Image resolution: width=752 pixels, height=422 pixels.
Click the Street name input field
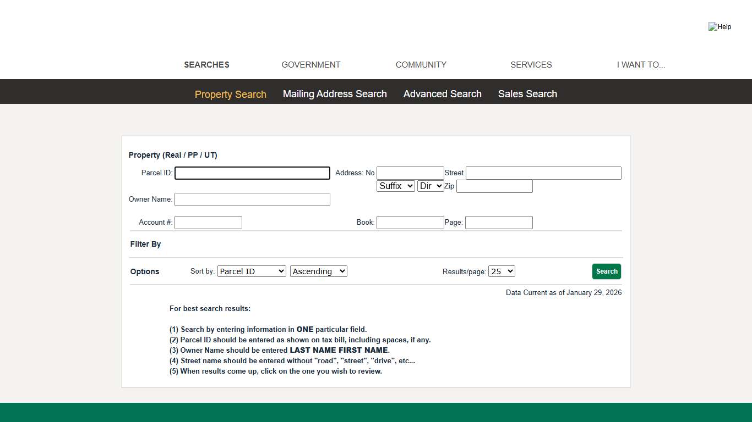tap(543, 173)
